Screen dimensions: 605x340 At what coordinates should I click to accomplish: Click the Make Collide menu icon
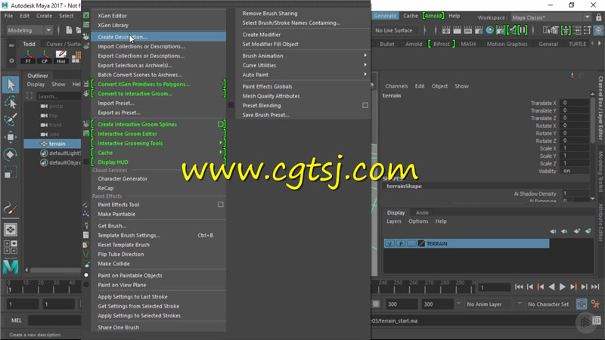(86, 264)
